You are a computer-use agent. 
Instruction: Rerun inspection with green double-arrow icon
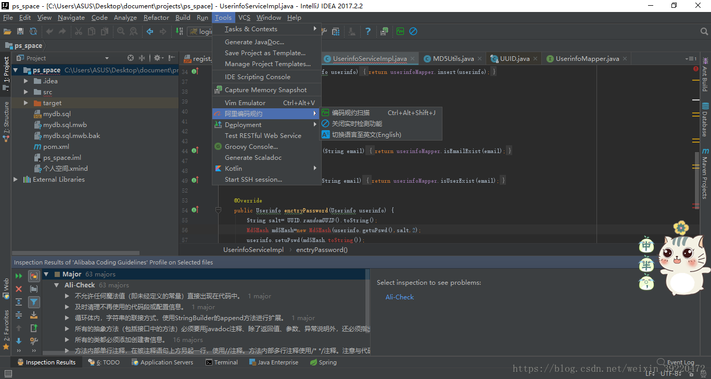(x=19, y=276)
